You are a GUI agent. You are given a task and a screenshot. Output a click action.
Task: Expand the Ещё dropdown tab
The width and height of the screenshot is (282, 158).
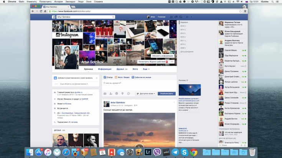tap(146, 69)
